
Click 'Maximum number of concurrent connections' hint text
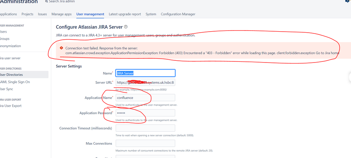[x=164, y=150]
